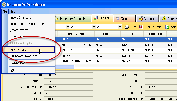The height and width of the screenshot is (101, 177).
Task: Click the Subtotal column header
Action: pyautogui.click(x=132, y=34)
